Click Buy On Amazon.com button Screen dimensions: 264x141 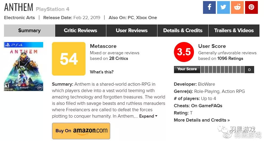point(81,131)
